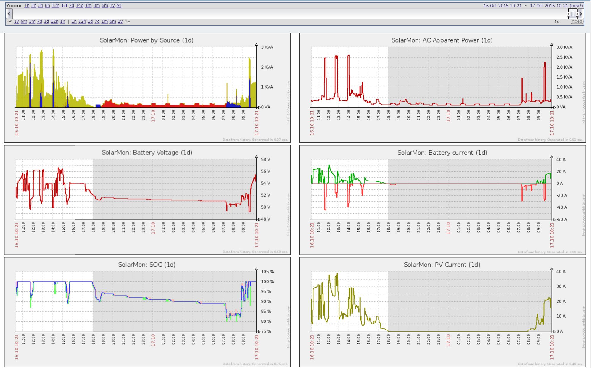Grab the slider's right resize handle

(577, 14)
